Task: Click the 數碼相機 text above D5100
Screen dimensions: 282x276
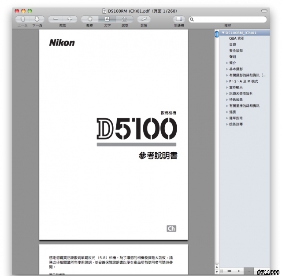Action: (x=168, y=113)
